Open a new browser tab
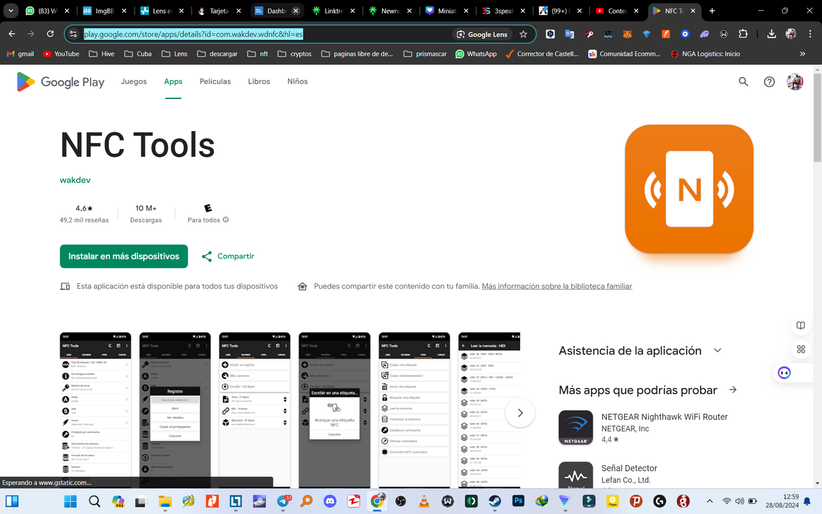 [712, 11]
